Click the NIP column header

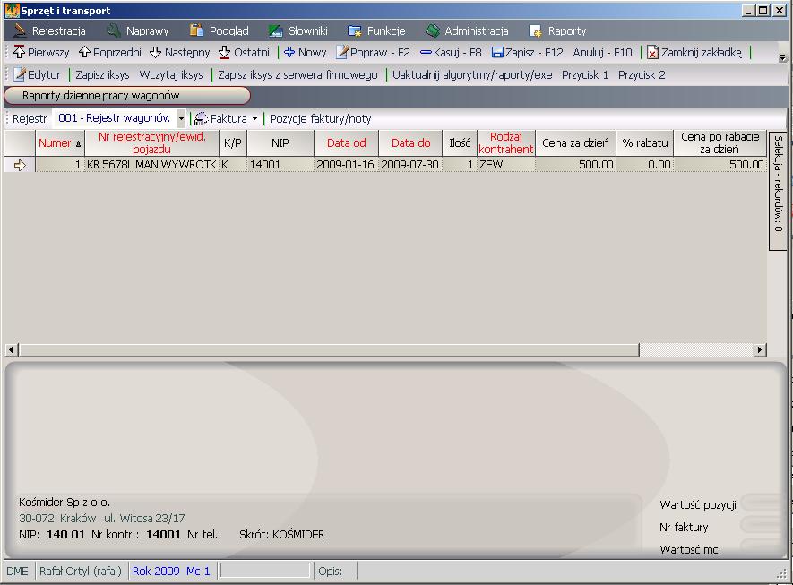[x=280, y=143]
